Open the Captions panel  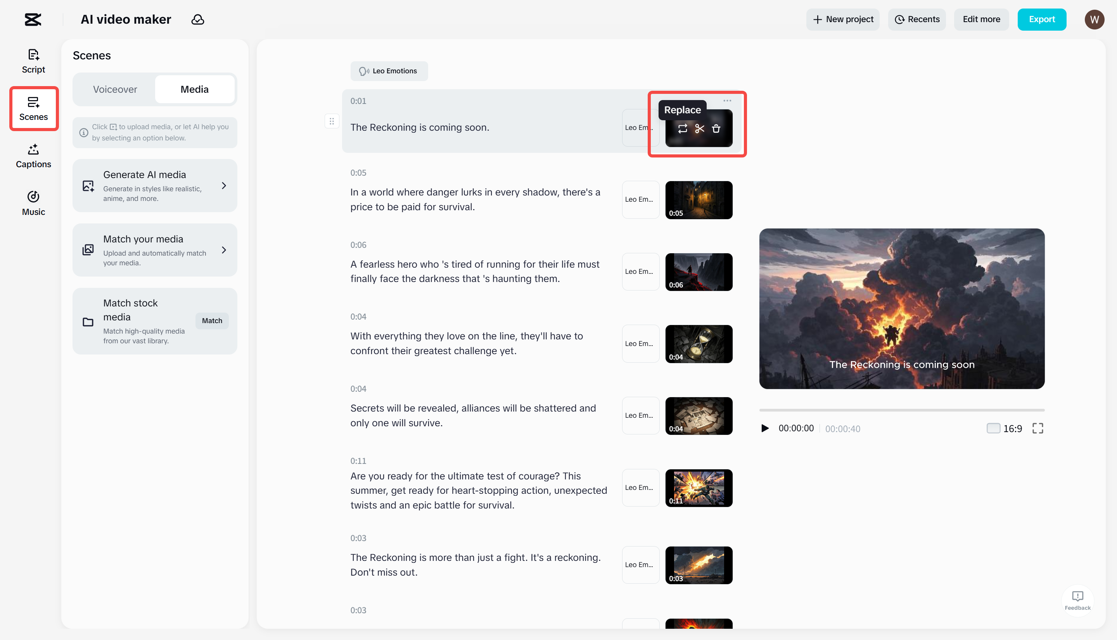(x=33, y=156)
